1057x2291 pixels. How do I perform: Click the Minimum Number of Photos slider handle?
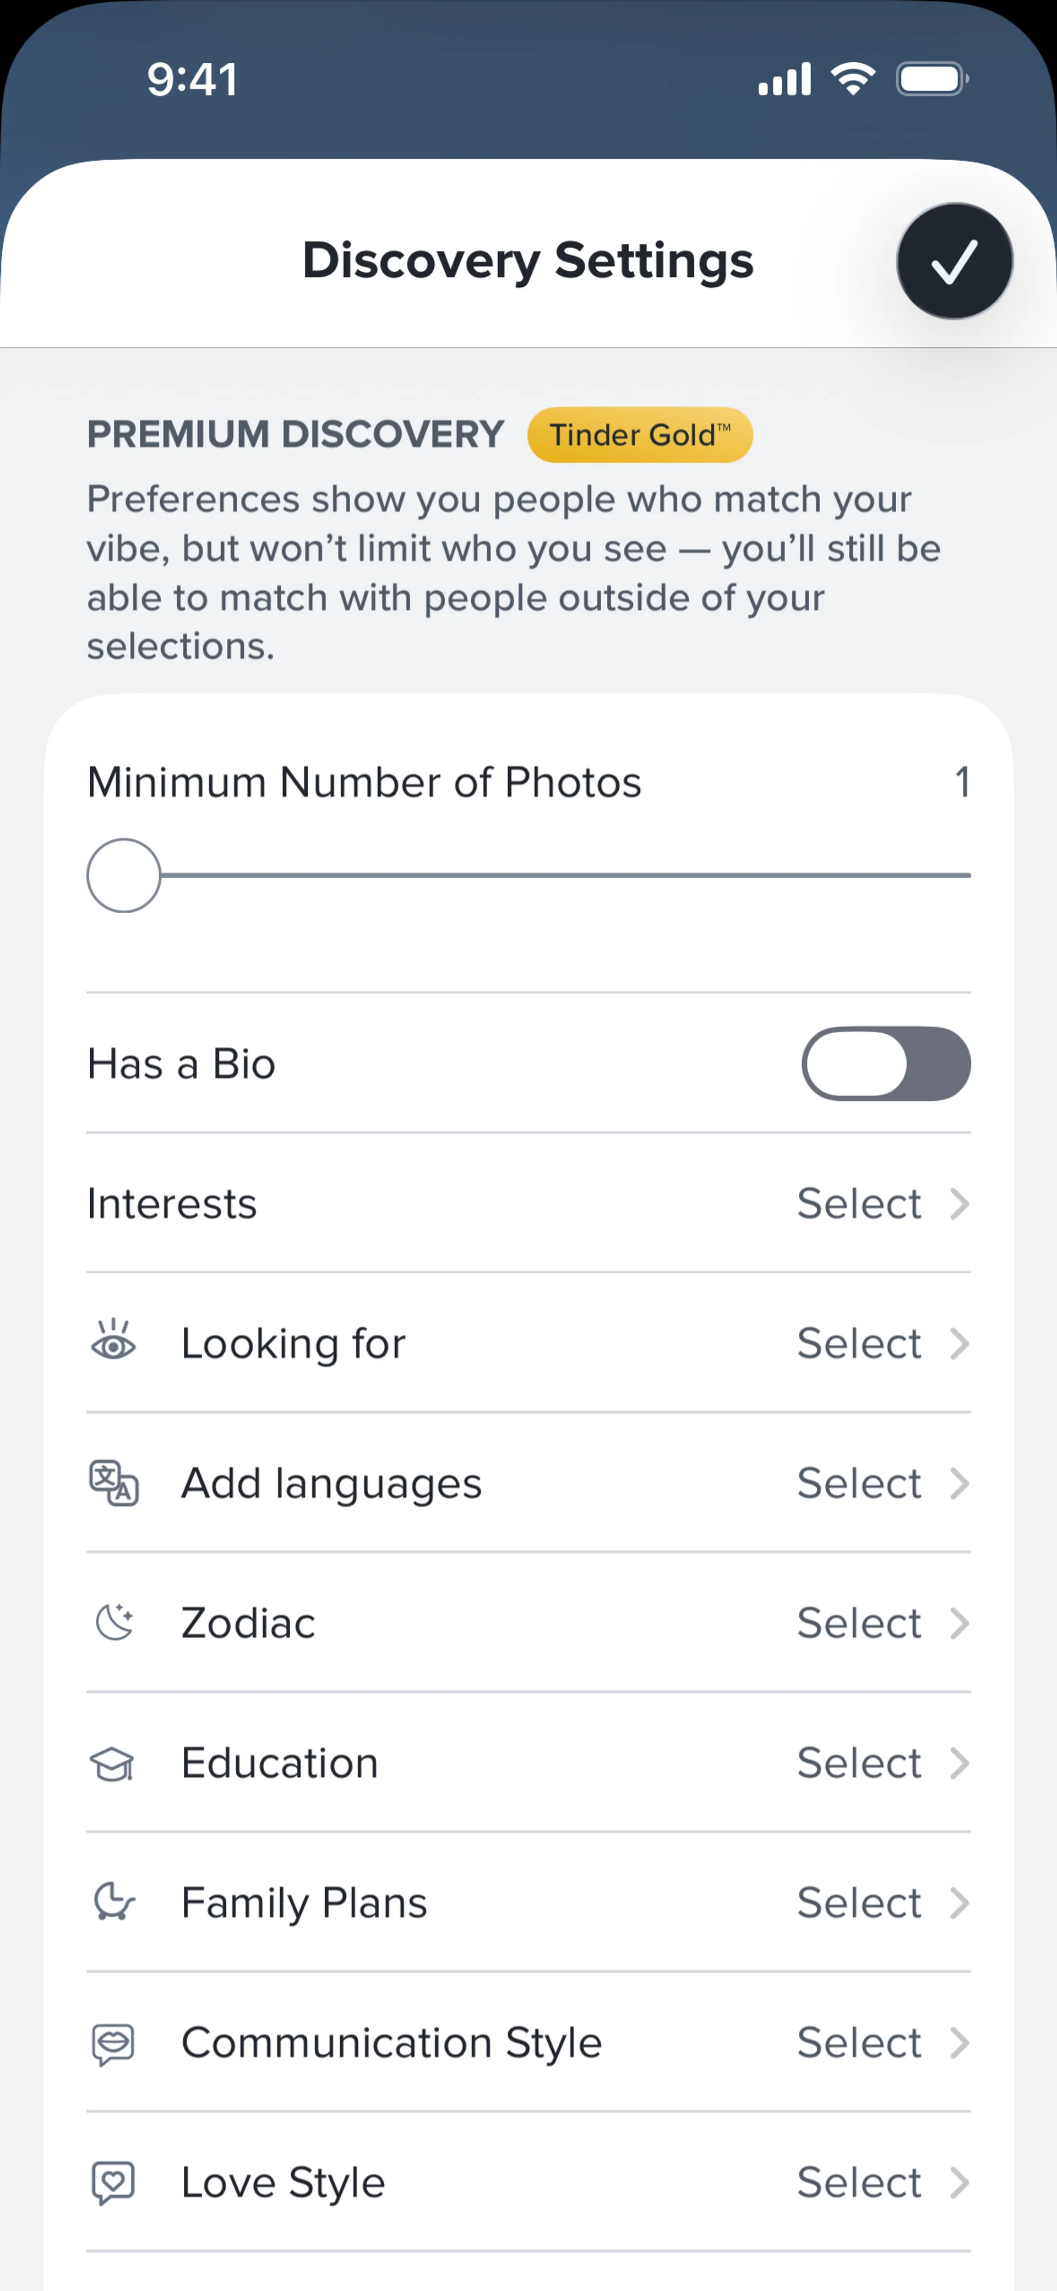point(124,875)
